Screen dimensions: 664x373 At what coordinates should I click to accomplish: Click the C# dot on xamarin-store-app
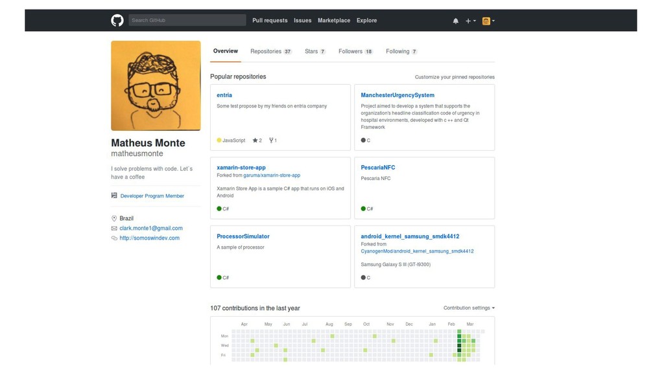click(x=219, y=209)
